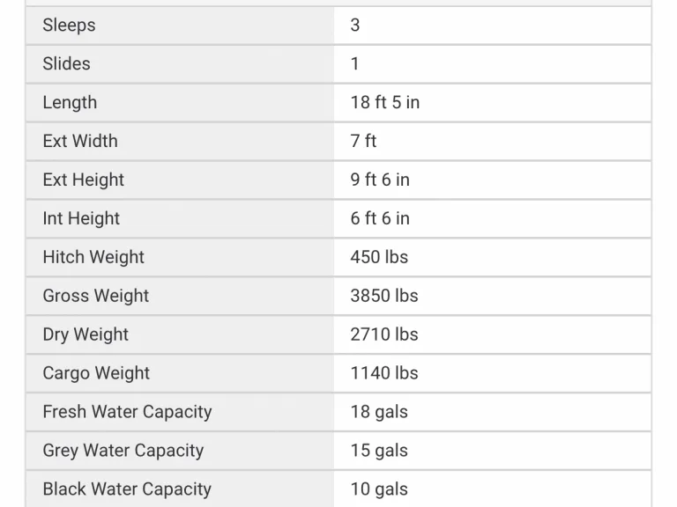Click the 3850 lbs gross weight value
The width and height of the screenshot is (677, 507).
384,296
